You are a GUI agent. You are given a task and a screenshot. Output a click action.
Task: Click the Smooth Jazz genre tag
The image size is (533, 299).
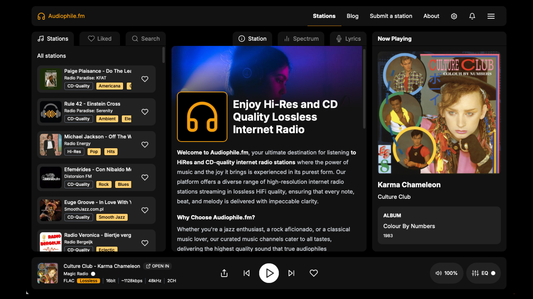click(112, 217)
